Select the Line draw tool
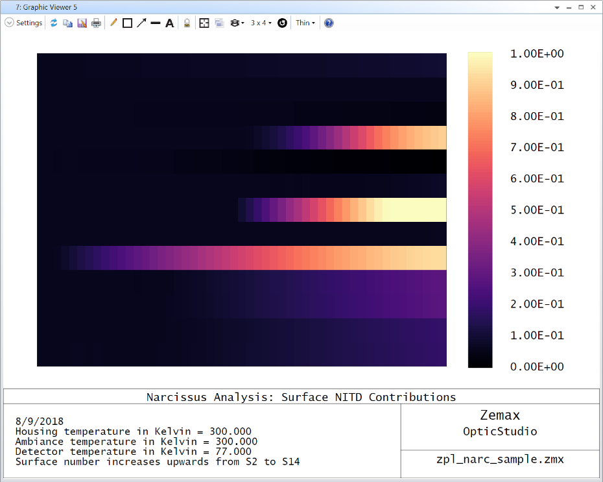Image resolution: width=603 pixels, height=482 pixels. (156, 23)
